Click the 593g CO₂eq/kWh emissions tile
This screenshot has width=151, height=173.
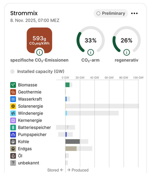coord(40,40)
